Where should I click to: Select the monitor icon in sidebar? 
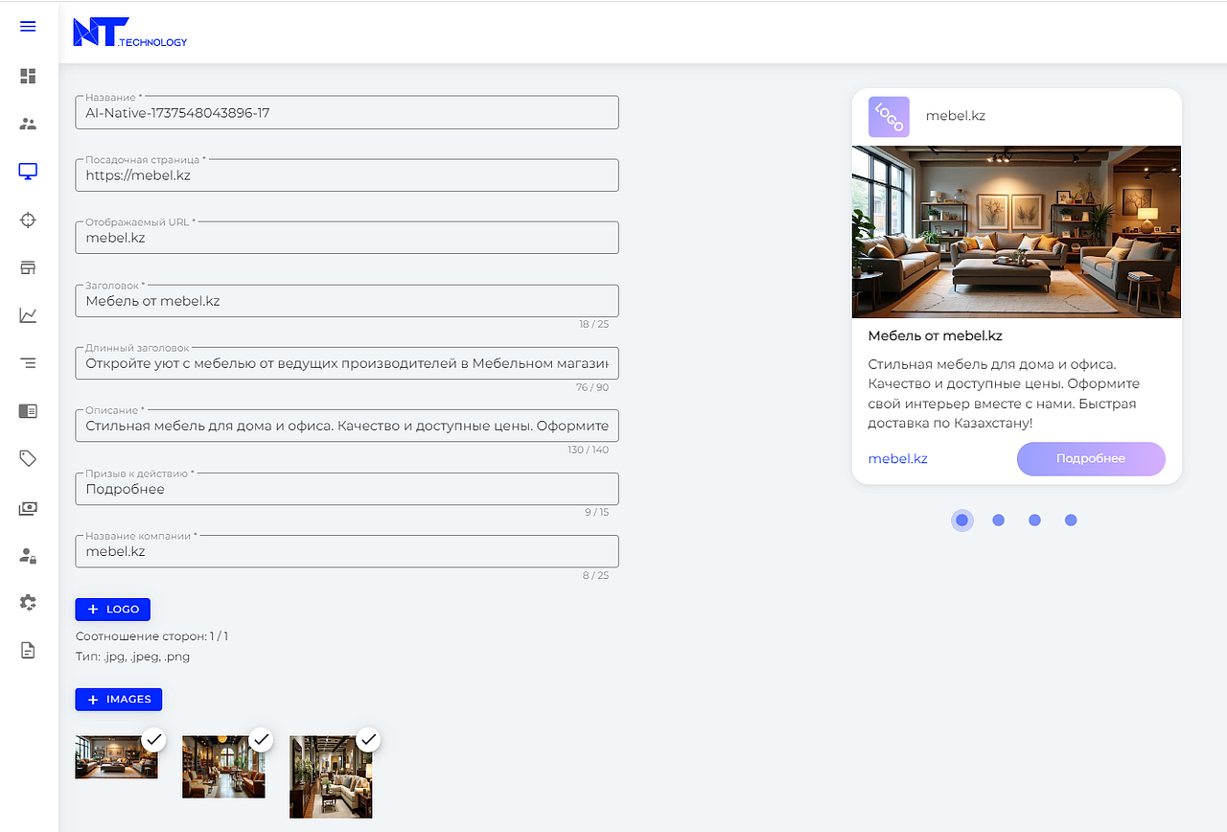[28, 172]
